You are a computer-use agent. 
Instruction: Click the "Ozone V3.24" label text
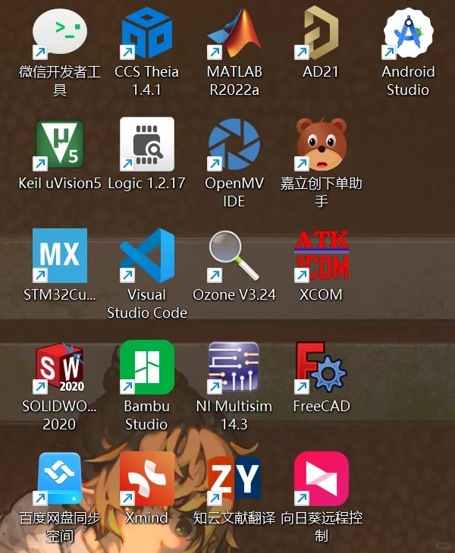pos(234,295)
